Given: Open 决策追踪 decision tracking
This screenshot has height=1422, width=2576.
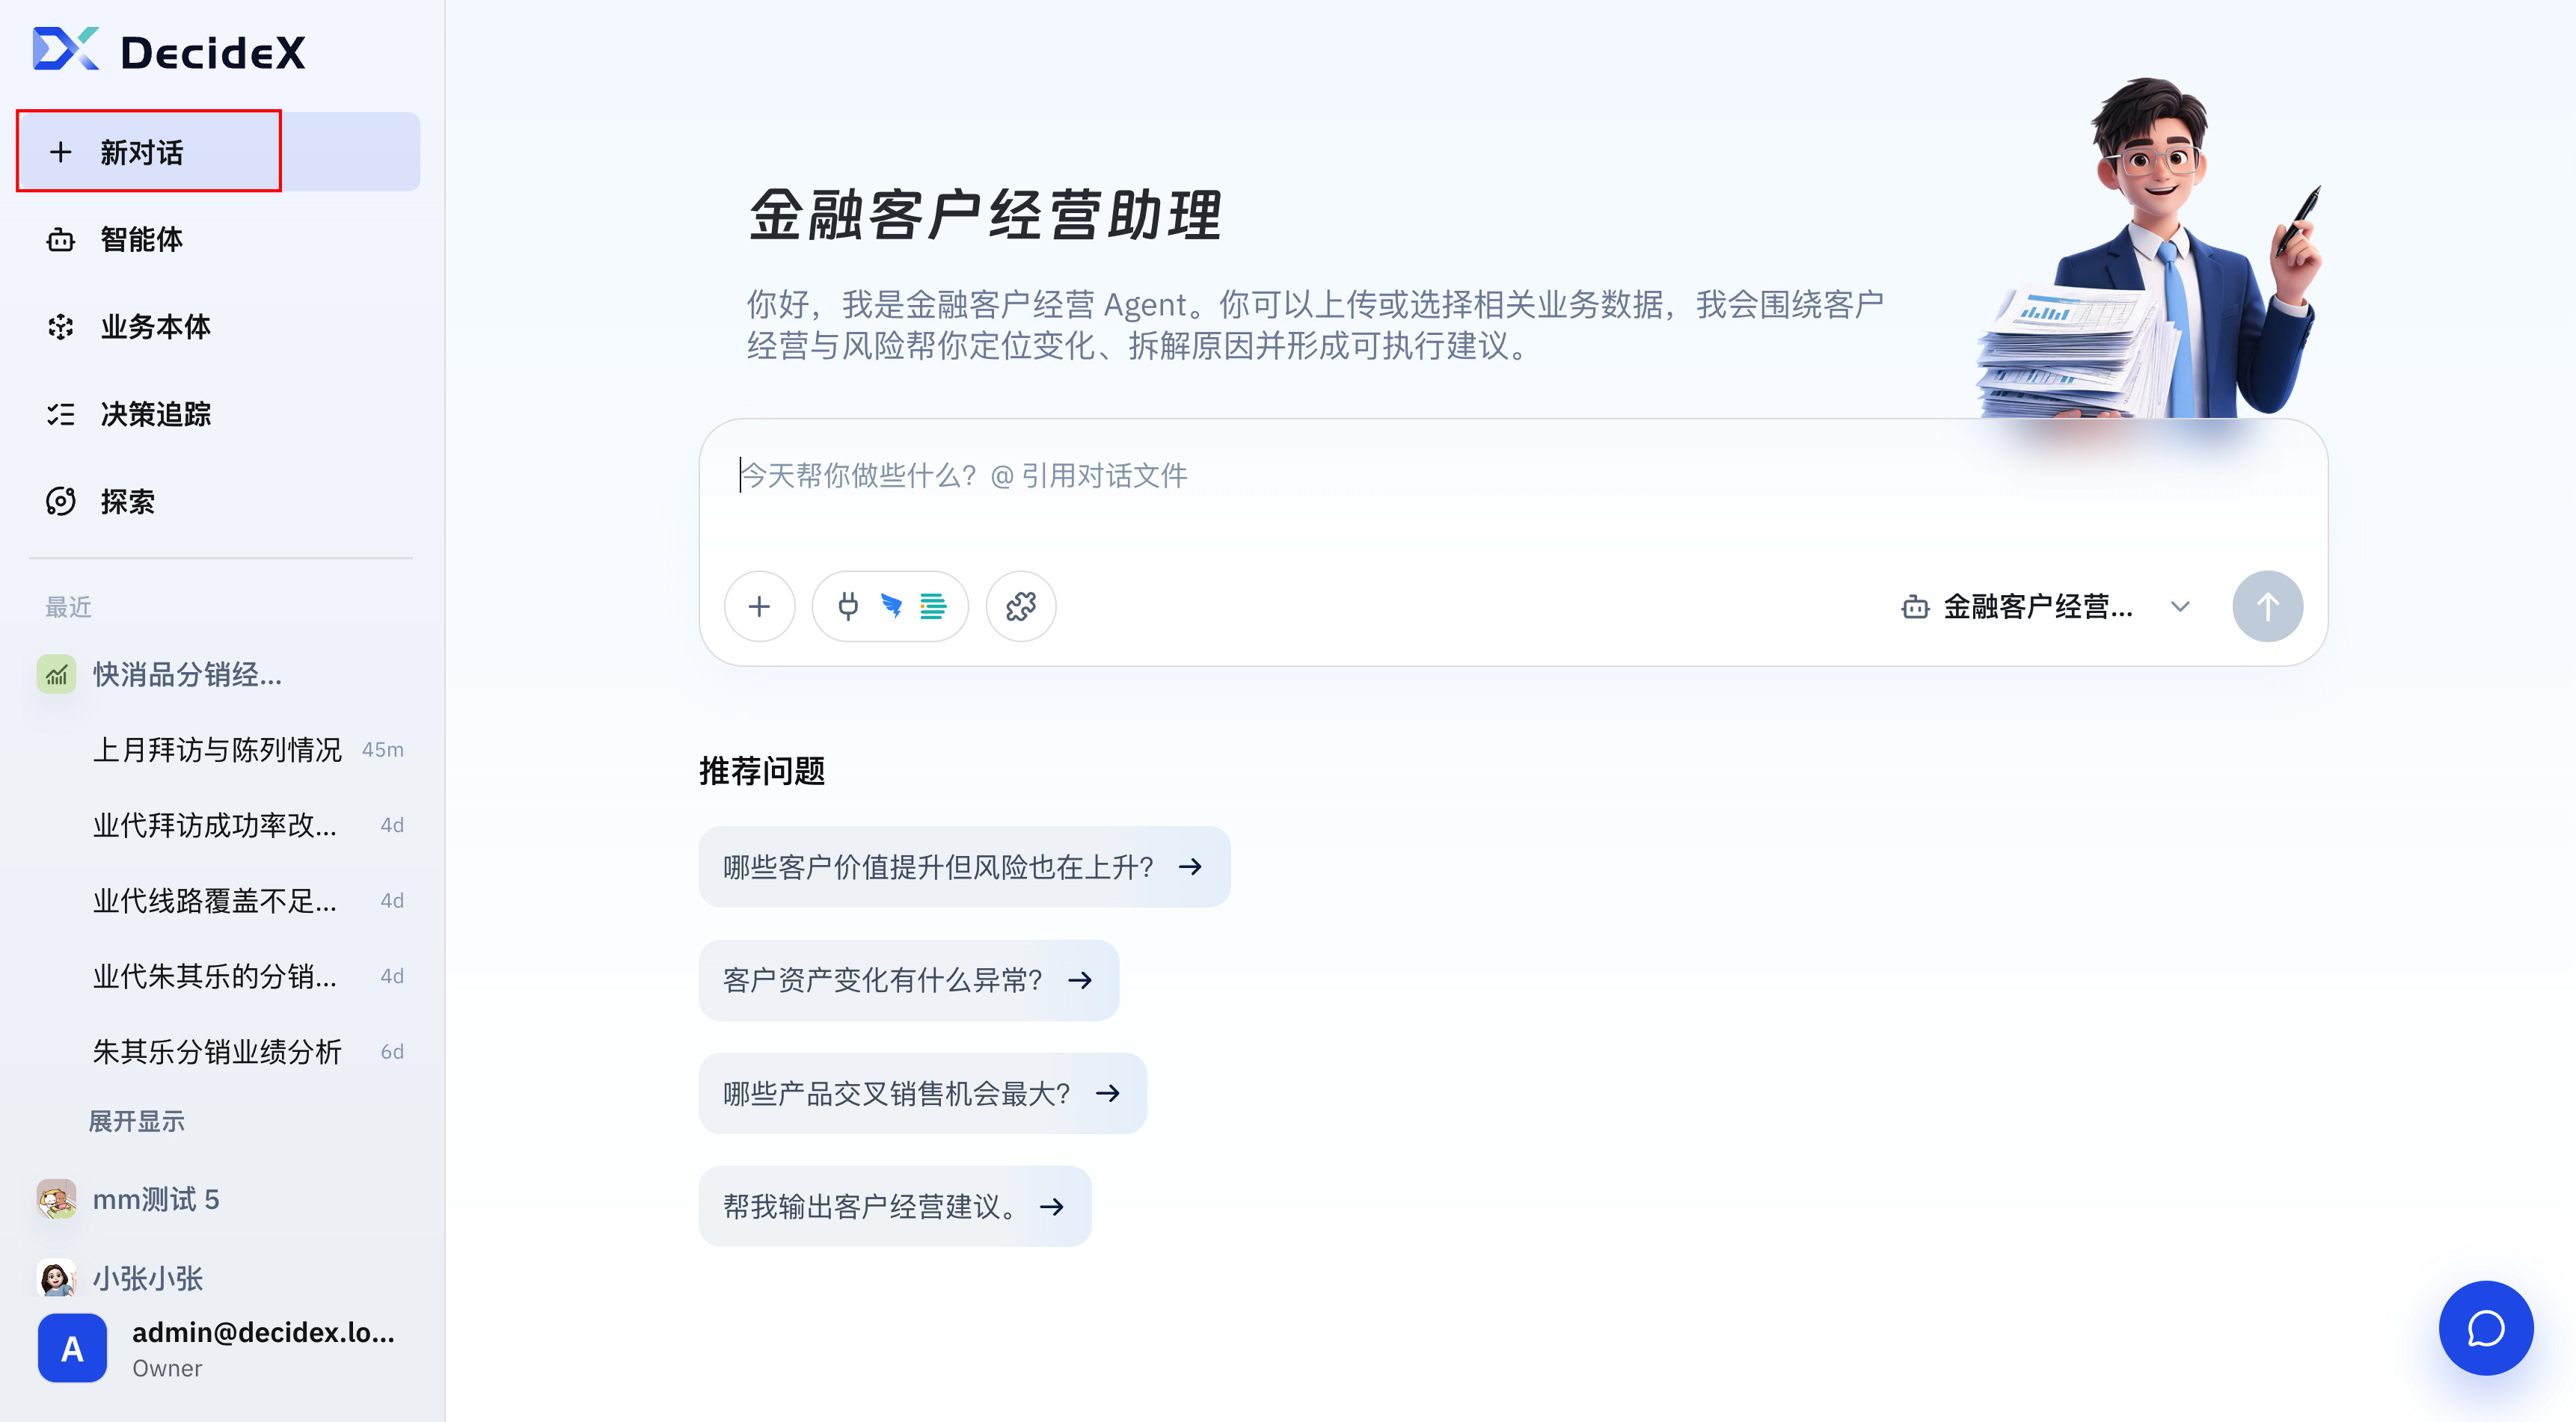Looking at the screenshot, I should [220, 413].
